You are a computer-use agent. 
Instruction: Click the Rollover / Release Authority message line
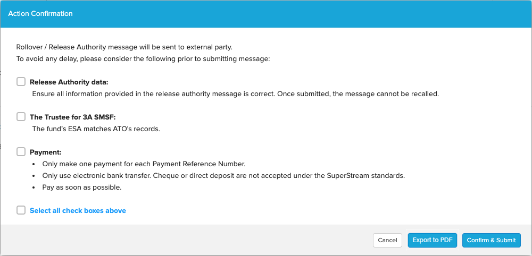pos(124,47)
